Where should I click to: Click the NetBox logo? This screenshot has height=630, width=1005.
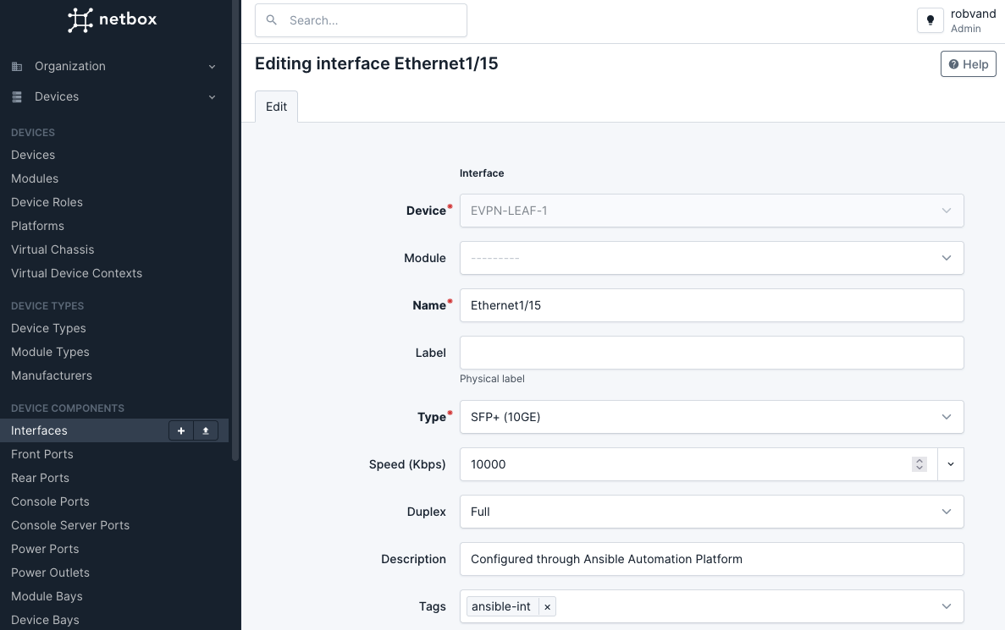(112, 19)
